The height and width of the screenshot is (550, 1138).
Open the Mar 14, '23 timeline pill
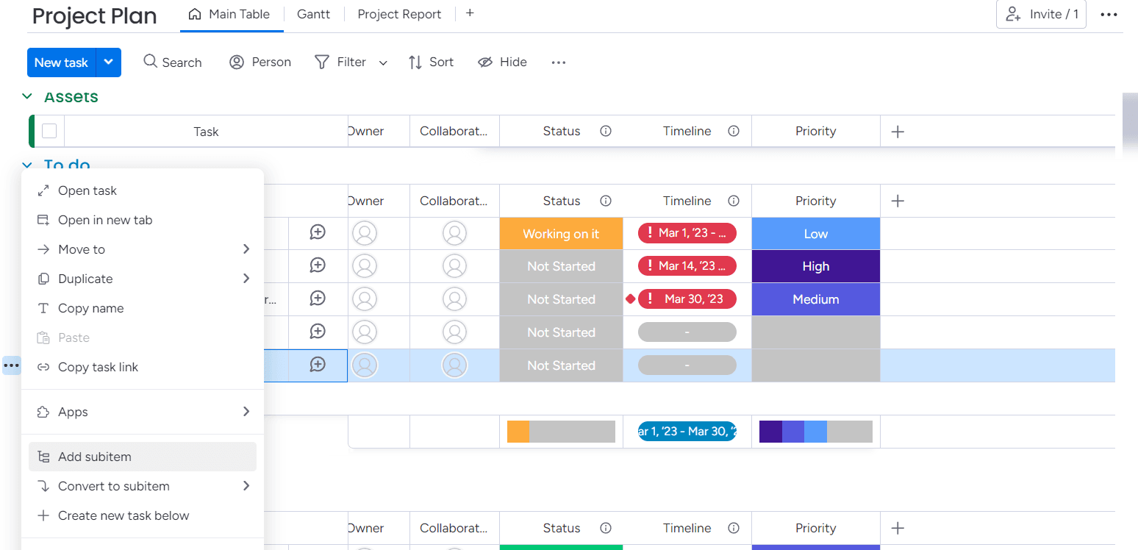point(687,266)
